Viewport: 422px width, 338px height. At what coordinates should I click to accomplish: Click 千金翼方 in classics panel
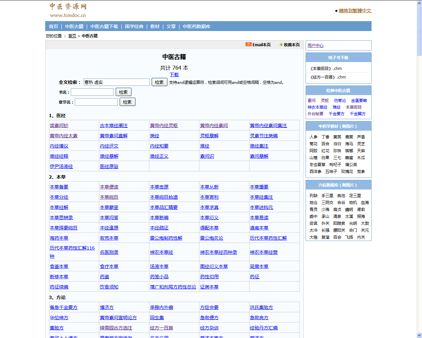(x=358, y=114)
